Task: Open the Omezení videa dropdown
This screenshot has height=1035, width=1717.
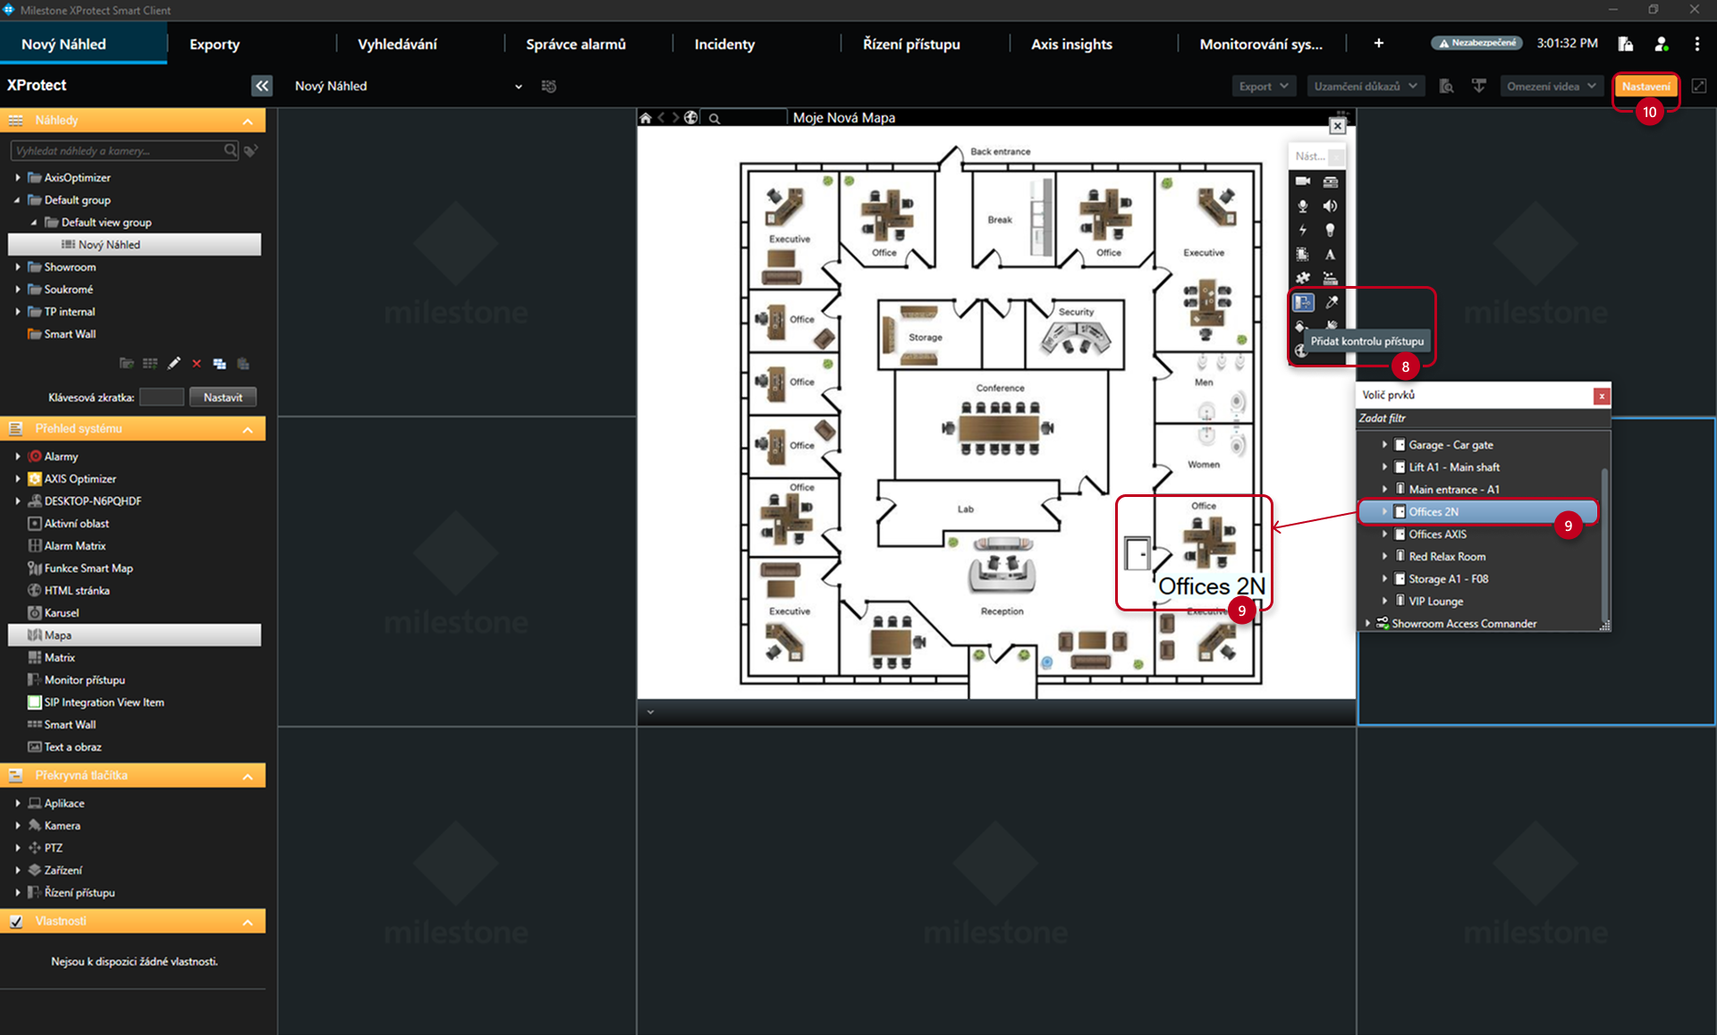Action: coord(1551,86)
